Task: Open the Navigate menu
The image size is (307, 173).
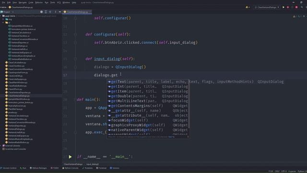Action: [x=23, y=2]
